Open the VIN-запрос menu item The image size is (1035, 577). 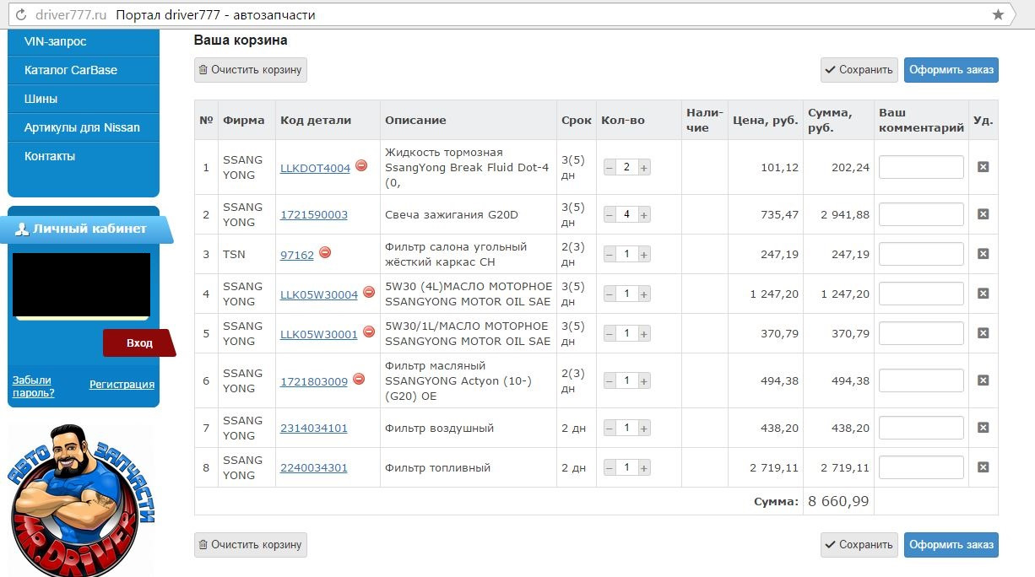pos(56,41)
